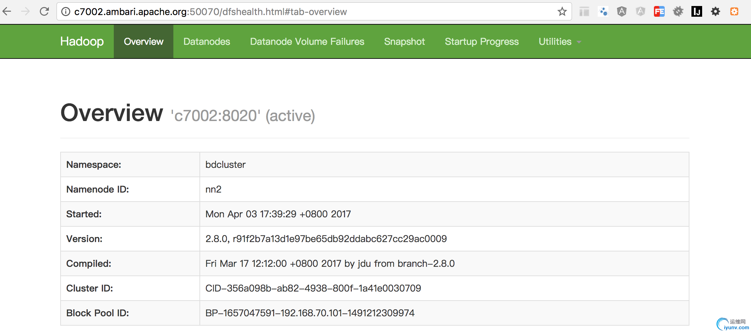Select the BP-1657047591 block pool value

point(310,313)
